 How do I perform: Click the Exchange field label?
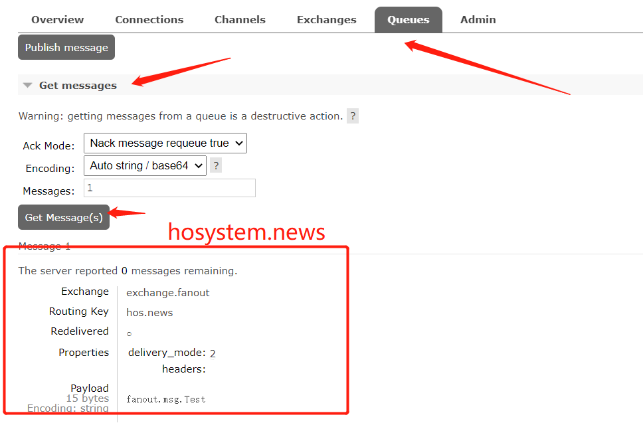tap(85, 292)
